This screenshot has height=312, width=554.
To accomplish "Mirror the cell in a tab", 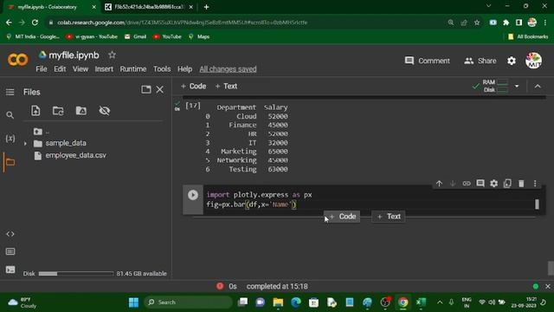I will coord(507,184).
